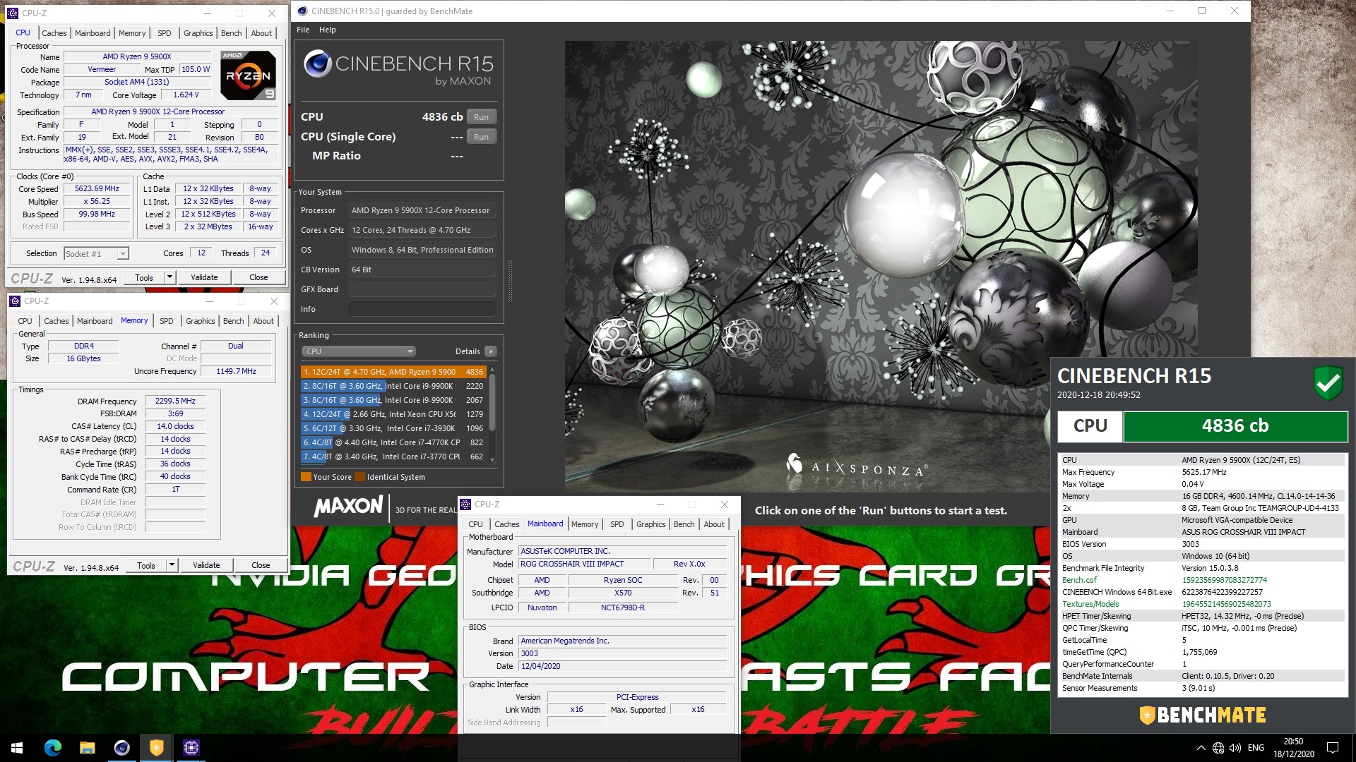Click Validate in top CPU-Z window

pos(204,277)
